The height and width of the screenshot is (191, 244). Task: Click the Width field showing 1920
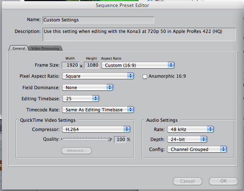(x=70, y=65)
